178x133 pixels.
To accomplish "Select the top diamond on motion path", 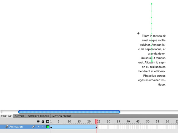I will 152,4.
